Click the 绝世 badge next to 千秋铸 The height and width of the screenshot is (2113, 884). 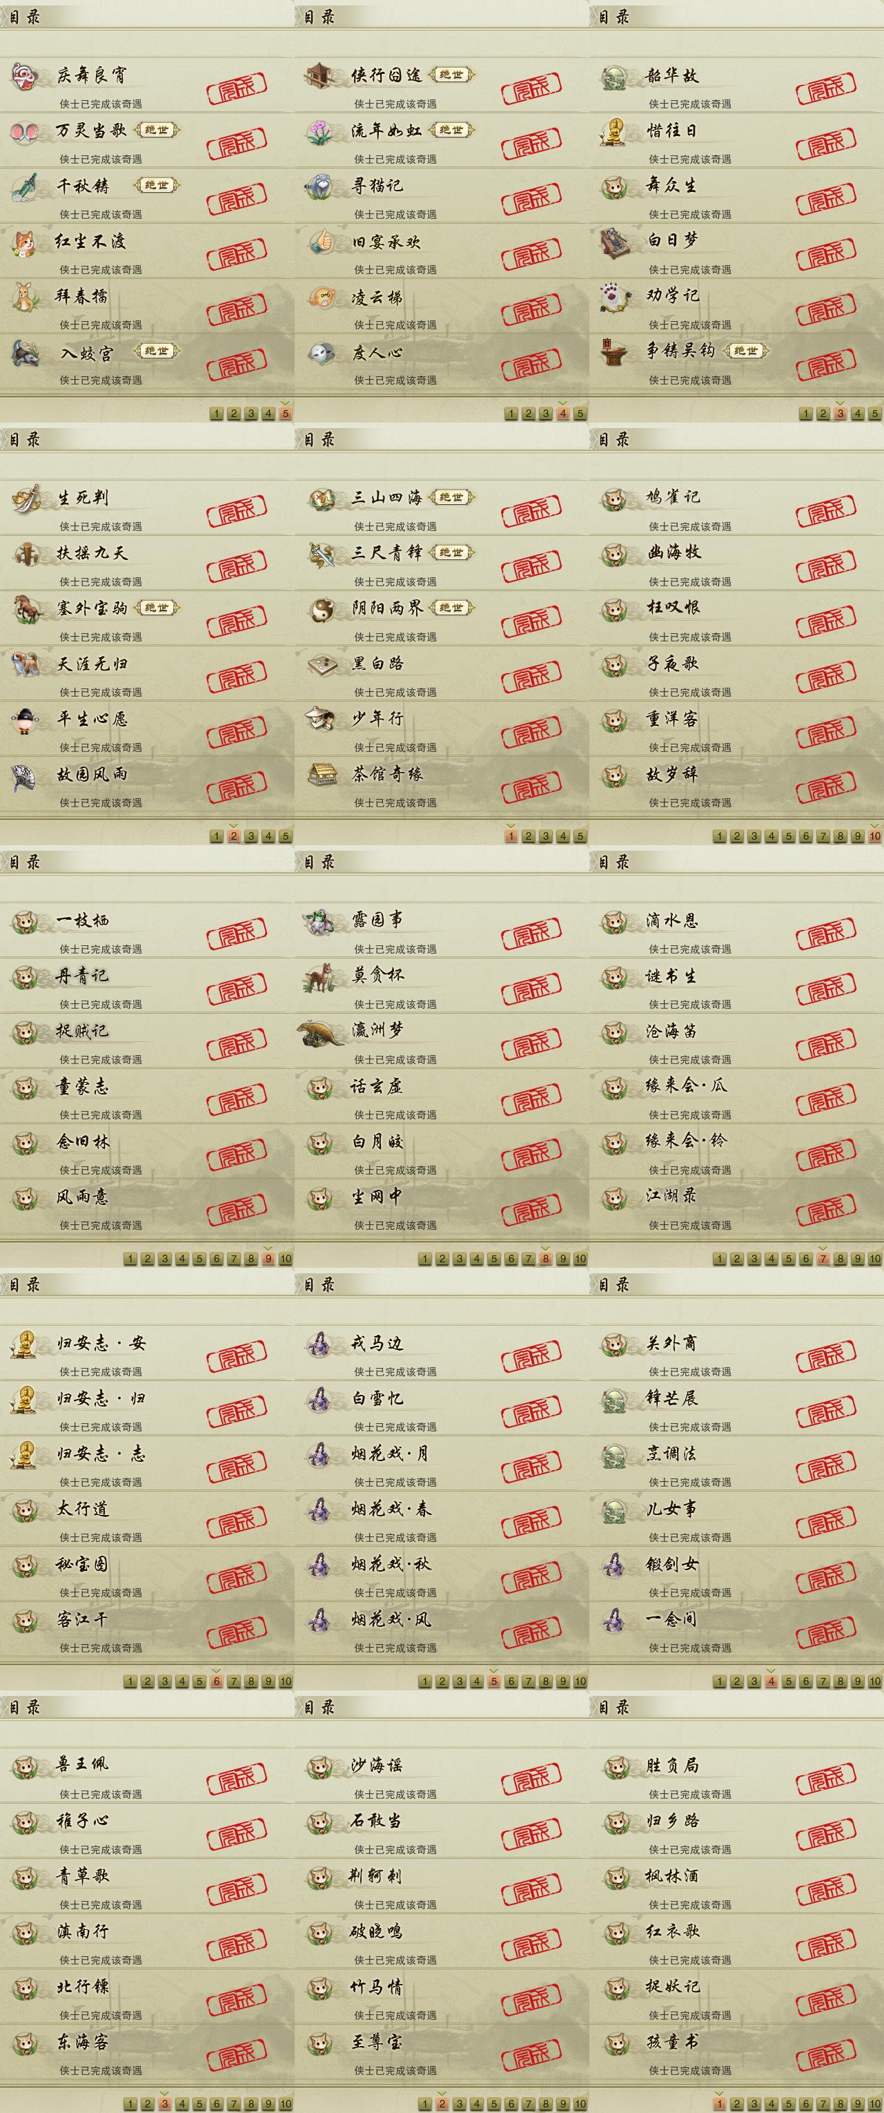click(x=157, y=185)
